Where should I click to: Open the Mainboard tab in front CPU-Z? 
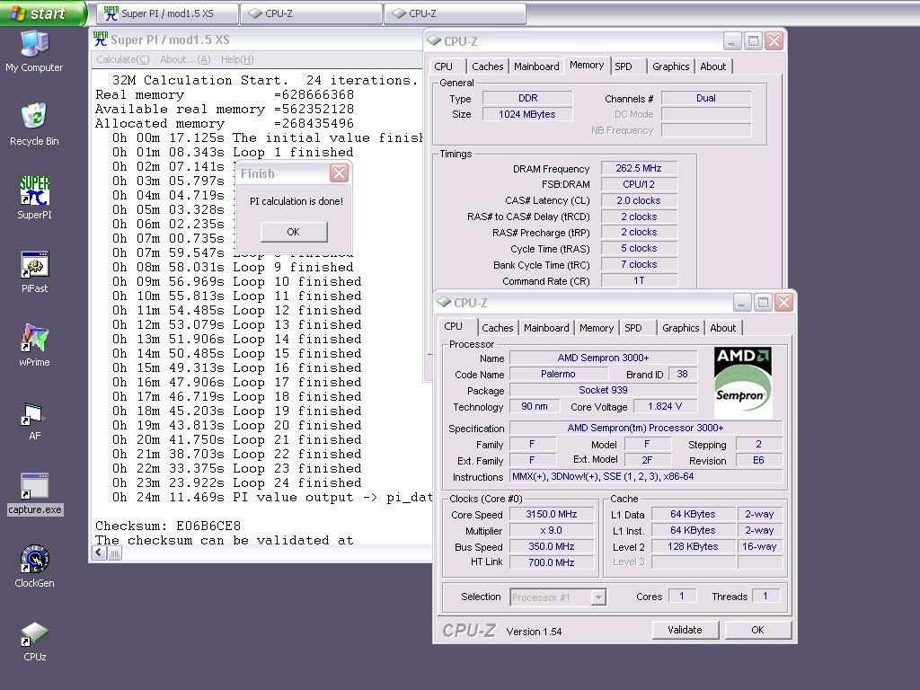click(x=546, y=328)
